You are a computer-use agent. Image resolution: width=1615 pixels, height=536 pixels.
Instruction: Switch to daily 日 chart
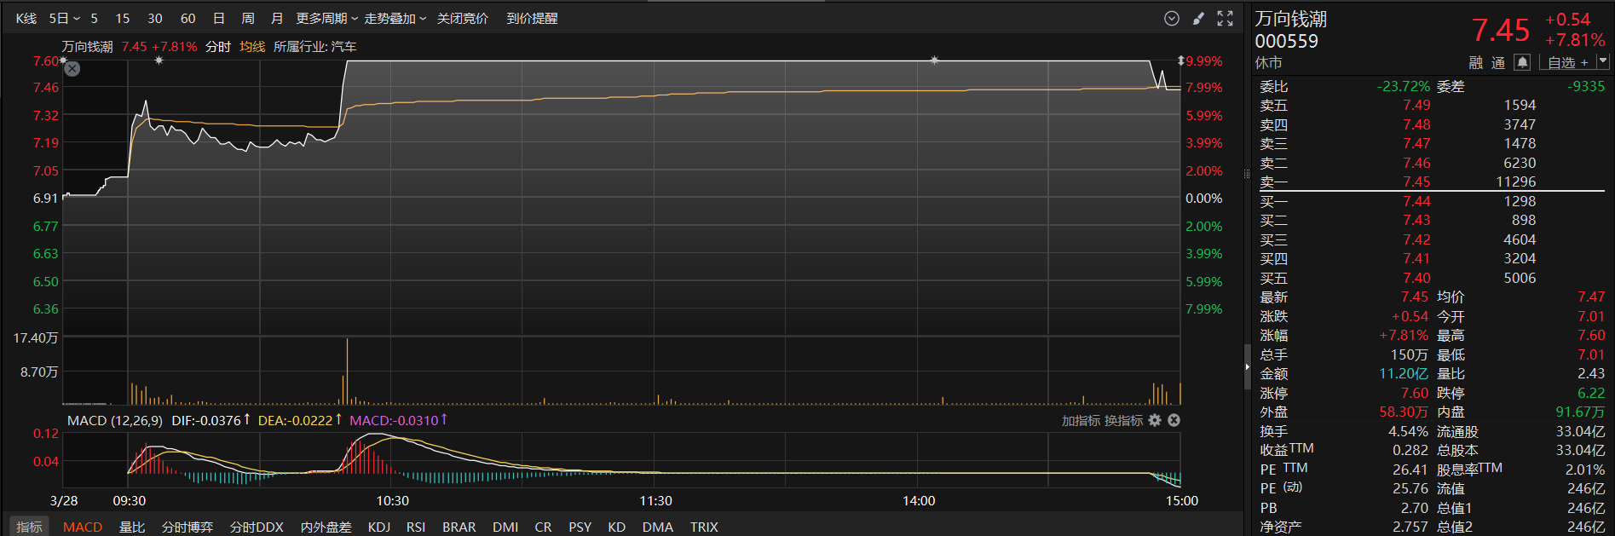pos(219,18)
